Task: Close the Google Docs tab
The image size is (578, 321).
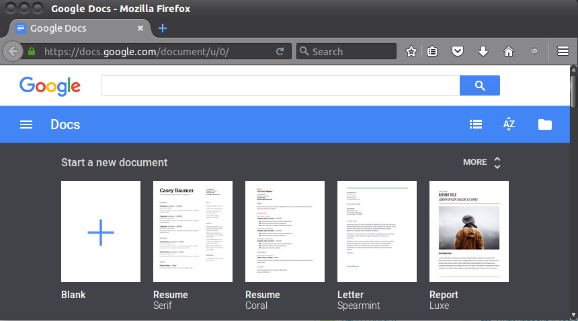Action: pyautogui.click(x=140, y=28)
